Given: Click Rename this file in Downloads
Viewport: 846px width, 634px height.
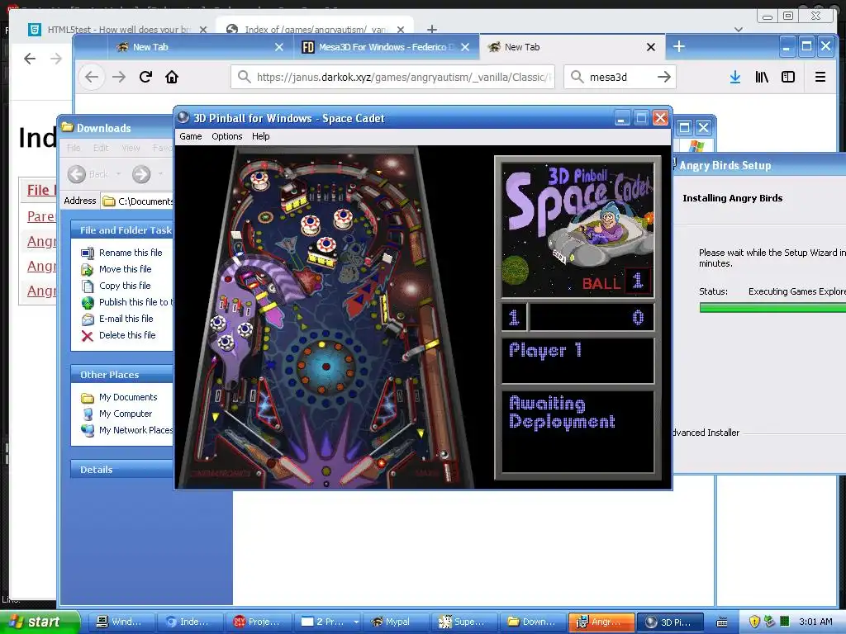Looking at the screenshot, I should pos(130,253).
